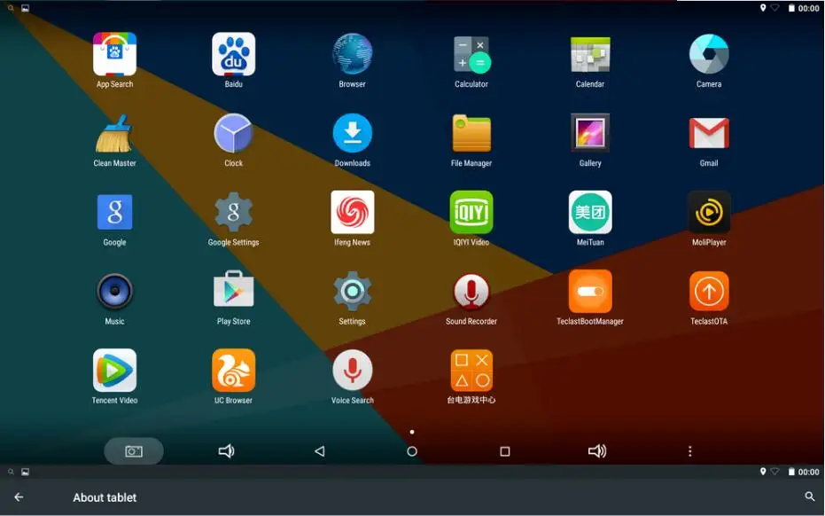This screenshot has height=516, width=825.
Task: Open the Calendar app
Action: 590,54
